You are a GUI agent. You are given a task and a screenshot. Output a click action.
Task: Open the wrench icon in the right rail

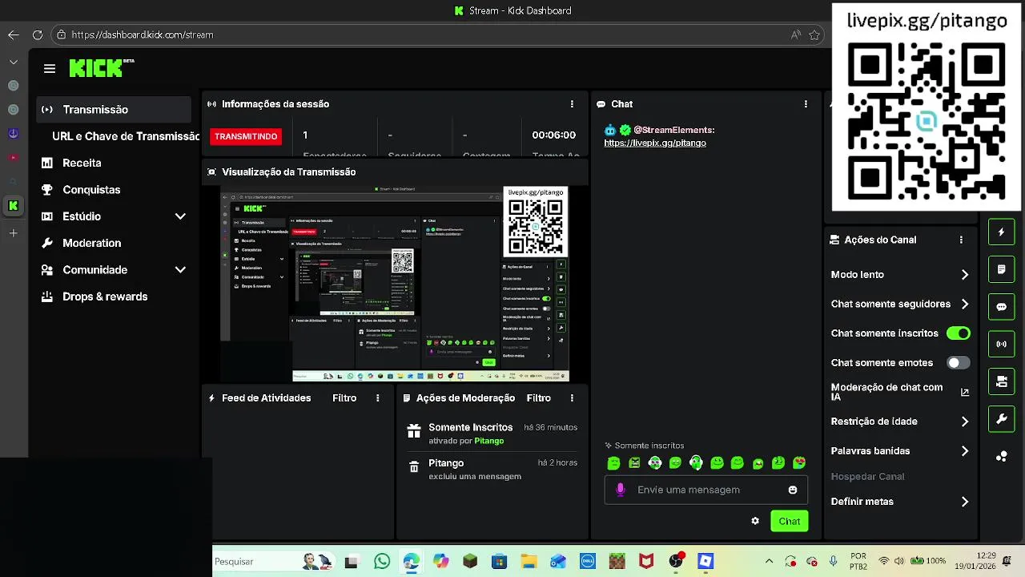click(1001, 419)
